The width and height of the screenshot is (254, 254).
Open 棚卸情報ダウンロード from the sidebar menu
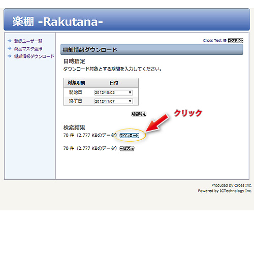coord(34,56)
